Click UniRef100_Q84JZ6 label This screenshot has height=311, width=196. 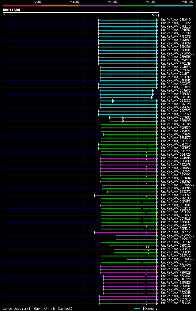click(176, 155)
